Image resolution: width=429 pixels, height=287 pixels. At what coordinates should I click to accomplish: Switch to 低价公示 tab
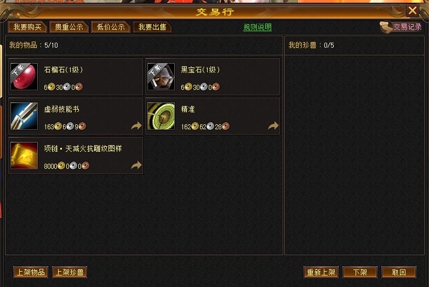tap(111, 27)
